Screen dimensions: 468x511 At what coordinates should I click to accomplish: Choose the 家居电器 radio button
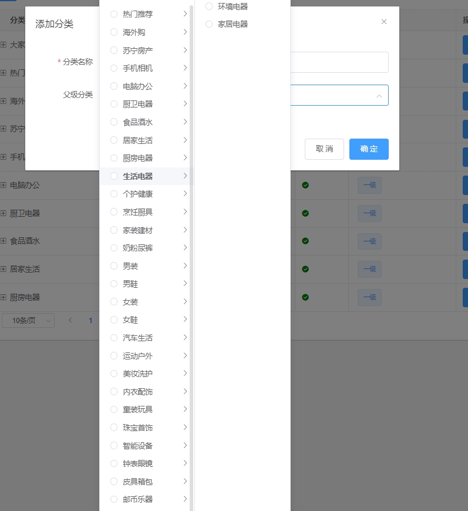pyautogui.click(x=209, y=24)
